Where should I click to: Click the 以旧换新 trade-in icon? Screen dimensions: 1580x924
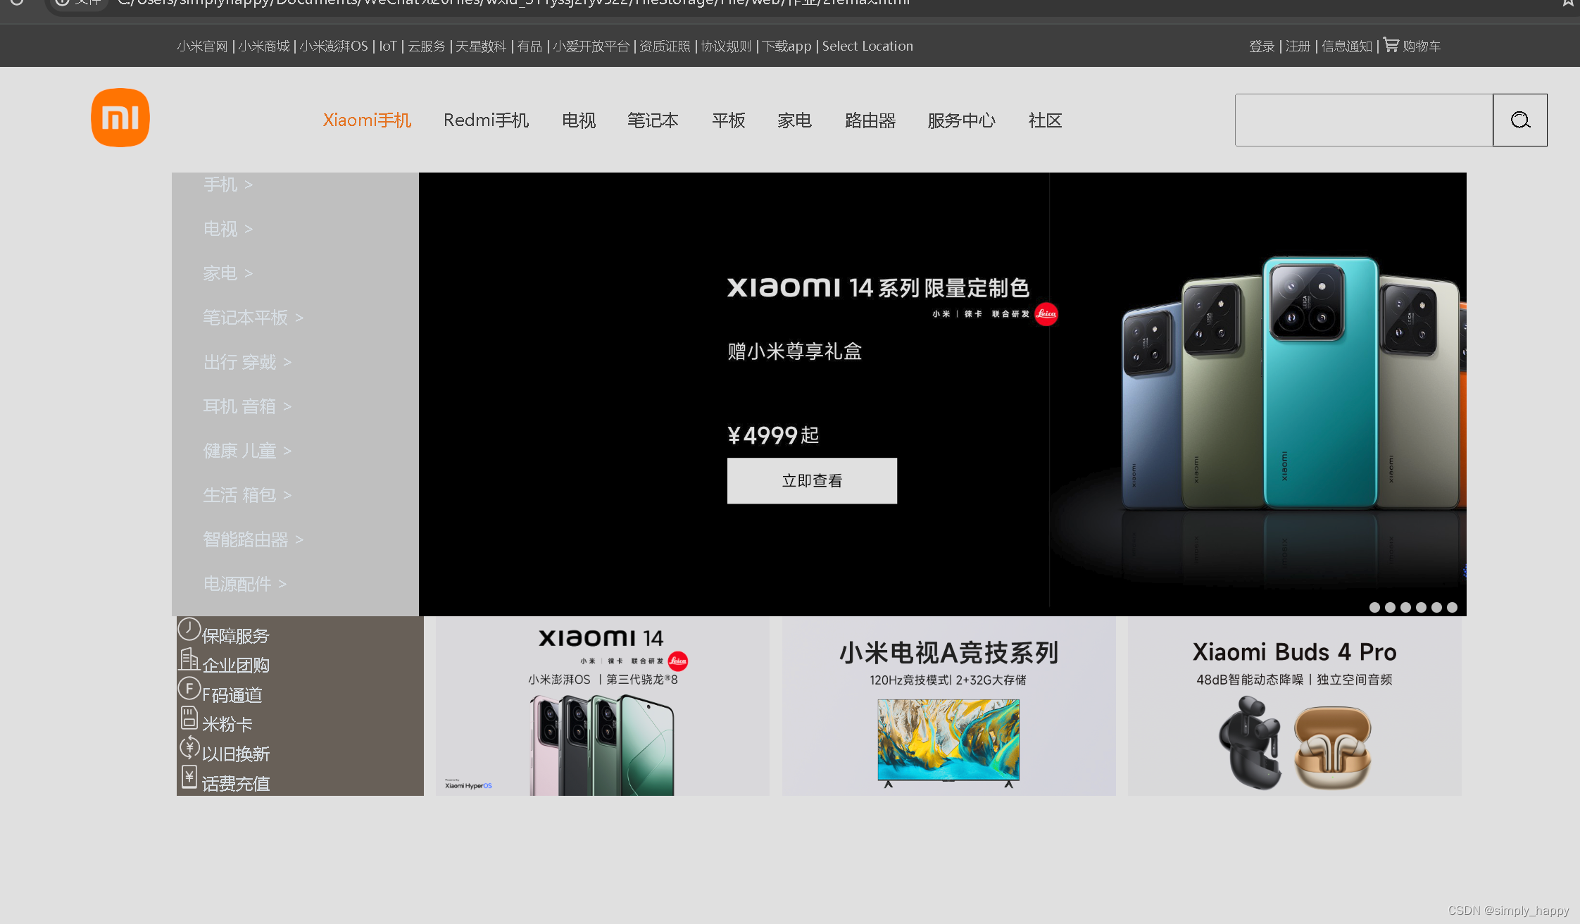189,747
